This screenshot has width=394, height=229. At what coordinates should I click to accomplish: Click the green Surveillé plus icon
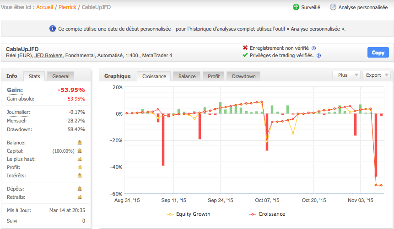coord(296,7)
